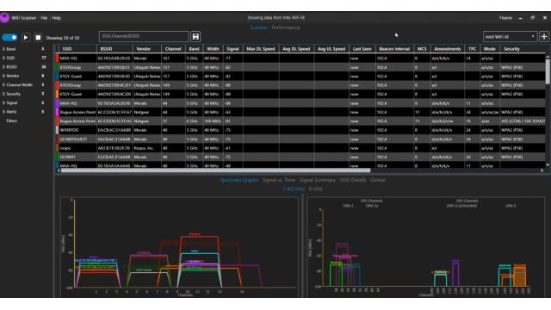Click the table's scroll-down arrow
The height and width of the screenshot is (310, 551).
coord(548,164)
